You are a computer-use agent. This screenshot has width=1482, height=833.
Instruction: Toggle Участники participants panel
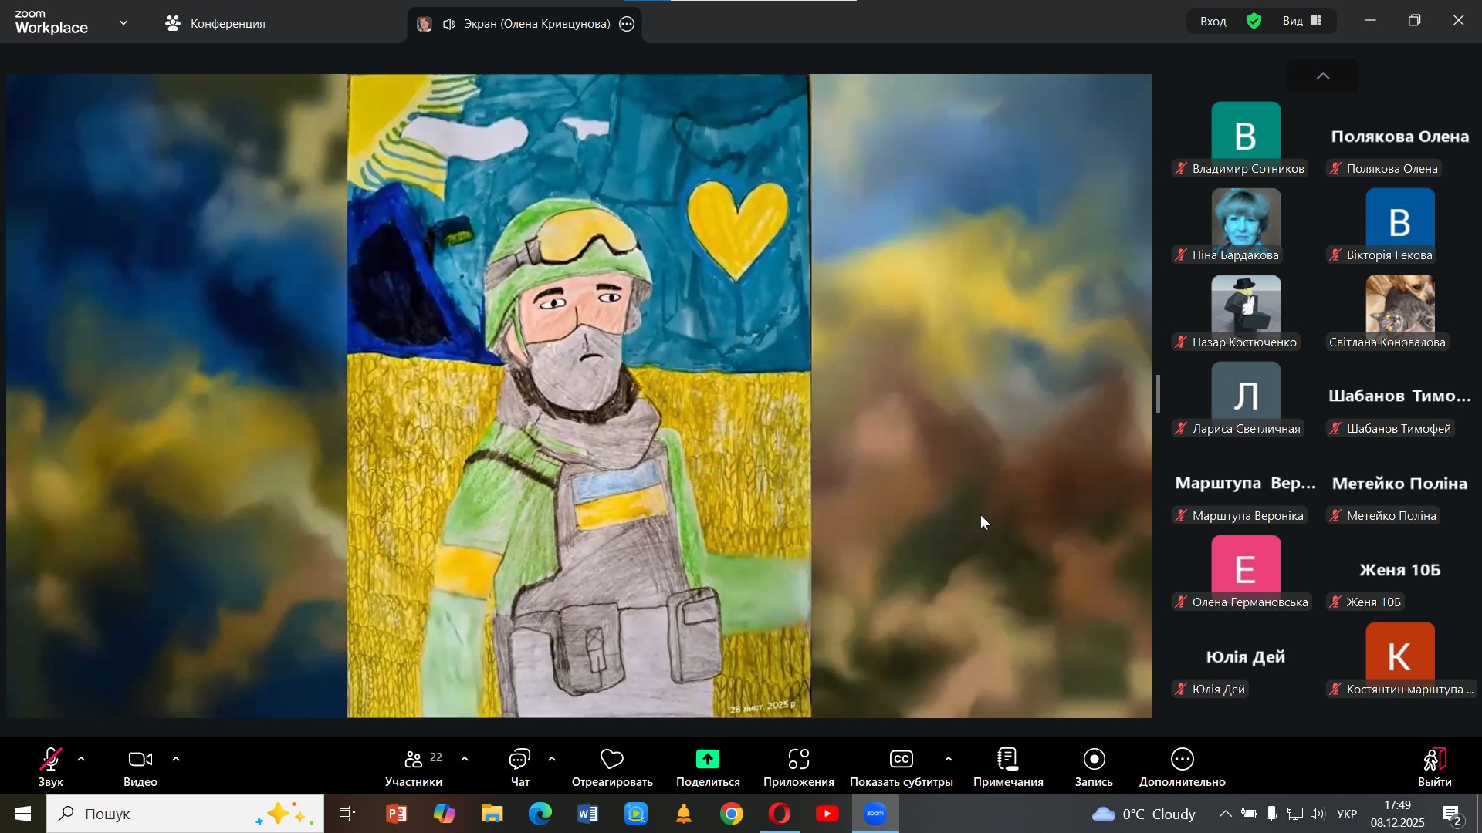[x=414, y=767]
